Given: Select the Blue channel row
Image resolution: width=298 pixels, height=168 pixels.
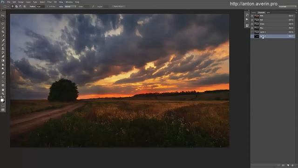Looking at the screenshot, I should tap(273, 28).
